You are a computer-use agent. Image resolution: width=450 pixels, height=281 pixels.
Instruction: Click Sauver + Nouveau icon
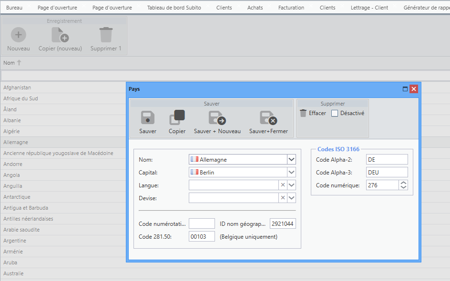click(217, 118)
